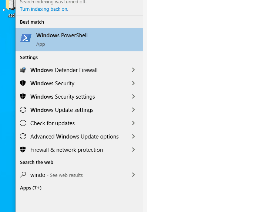Open the Windows Security settings result
The height and width of the screenshot is (212, 262).
click(x=63, y=96)
